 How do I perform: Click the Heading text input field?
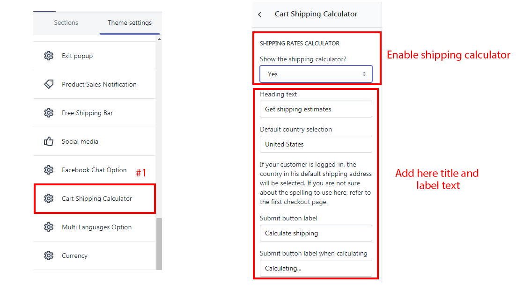coord(316,109)
